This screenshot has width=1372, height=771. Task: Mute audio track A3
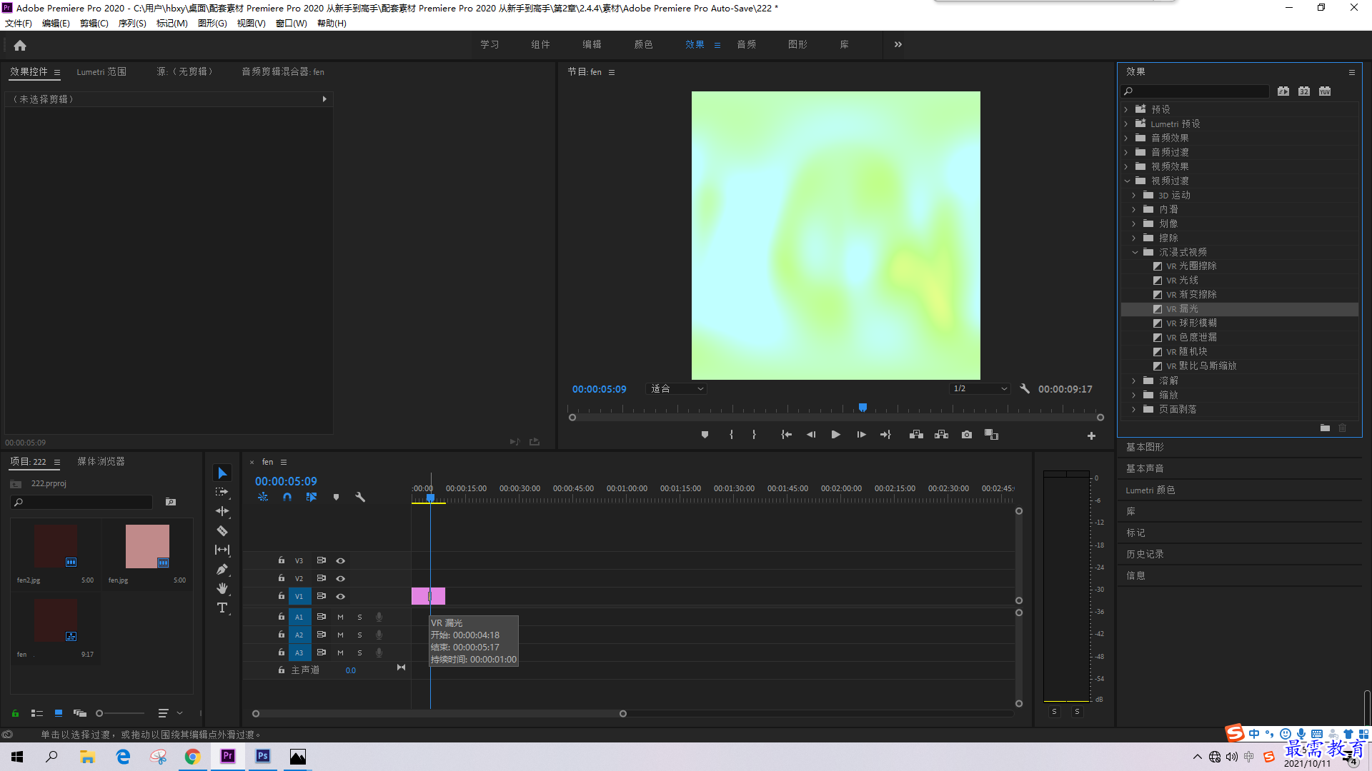point(340,652)
